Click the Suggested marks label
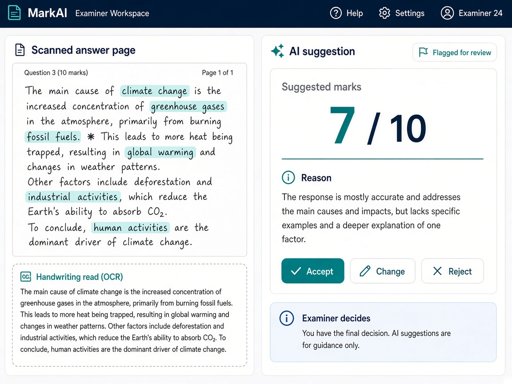 pyautogui.click(x=321, y=87)
